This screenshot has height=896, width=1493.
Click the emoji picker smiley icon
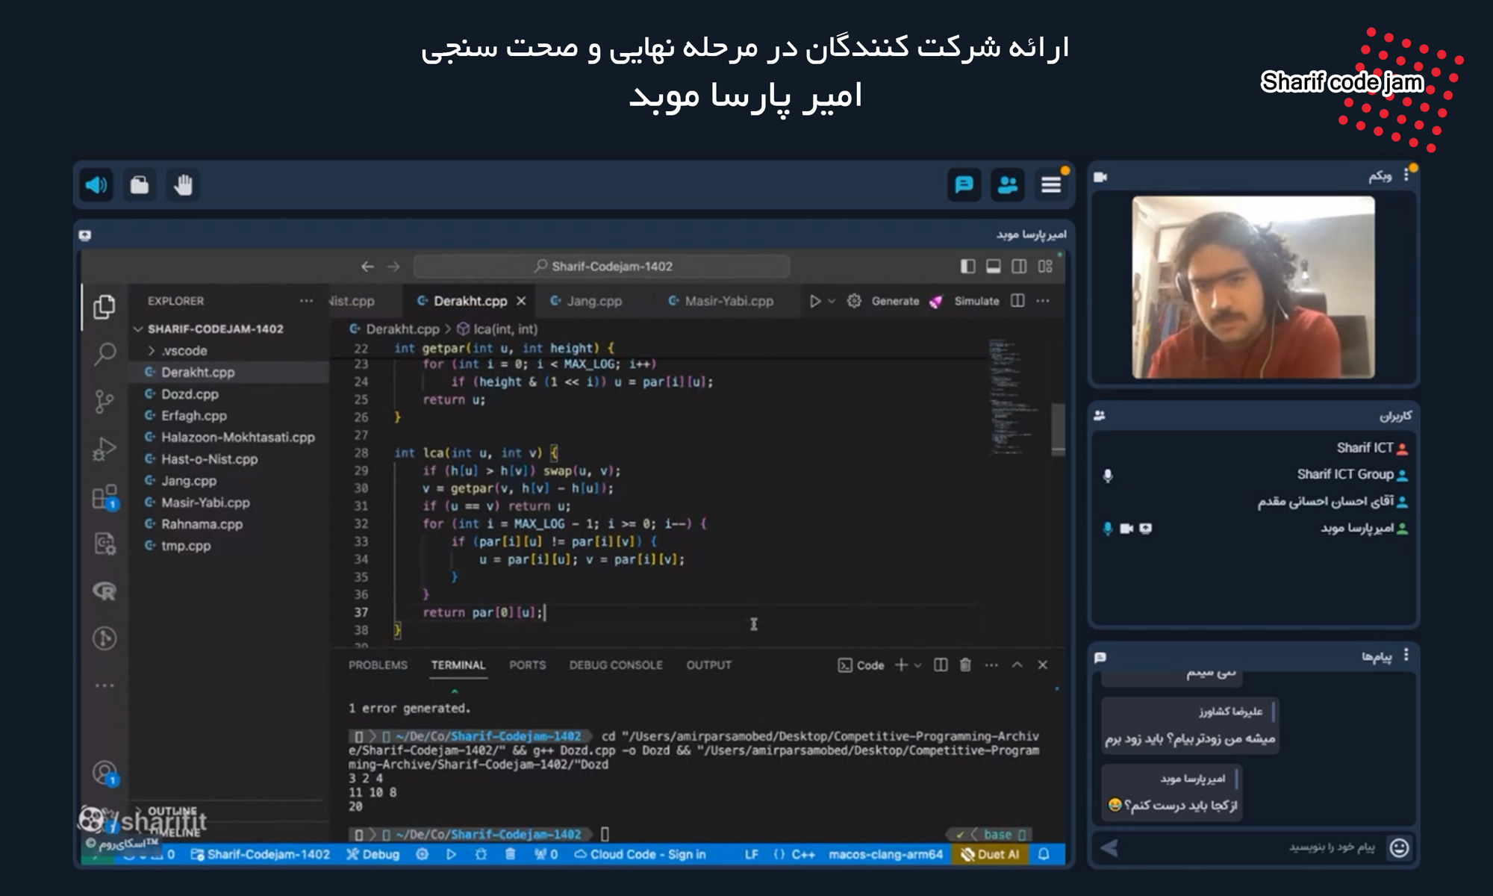pyautogui.click(x=1399, y=847)
